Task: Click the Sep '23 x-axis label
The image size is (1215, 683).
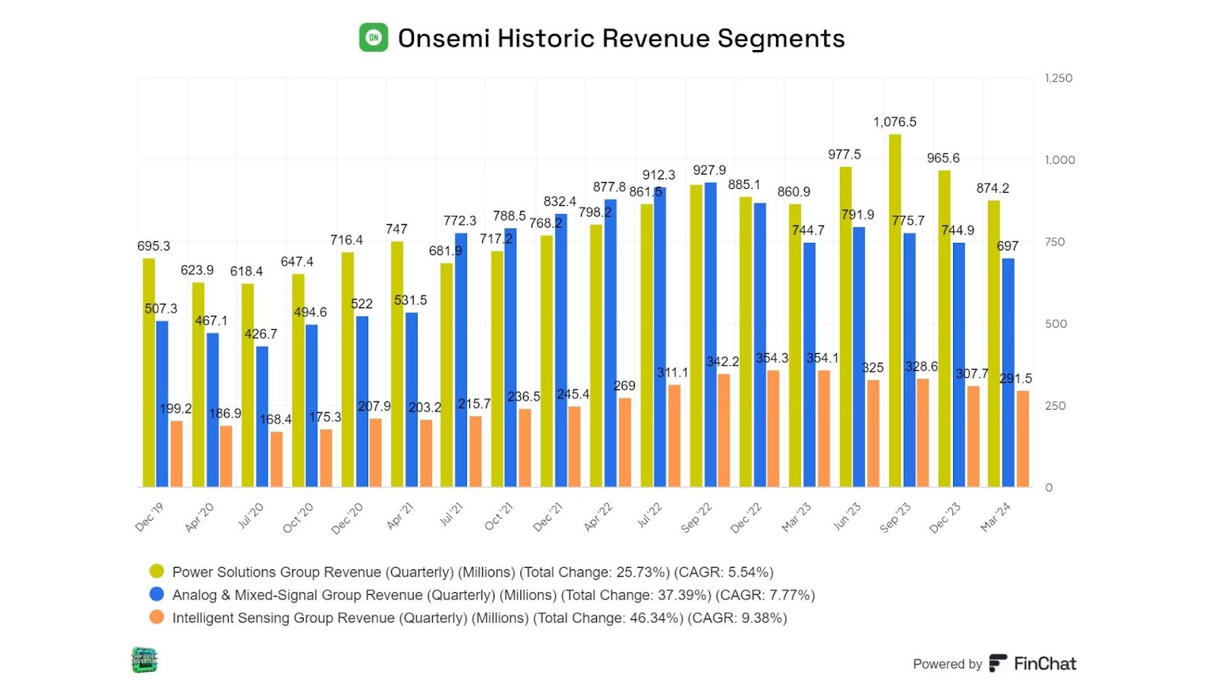Action: [895, 518]
